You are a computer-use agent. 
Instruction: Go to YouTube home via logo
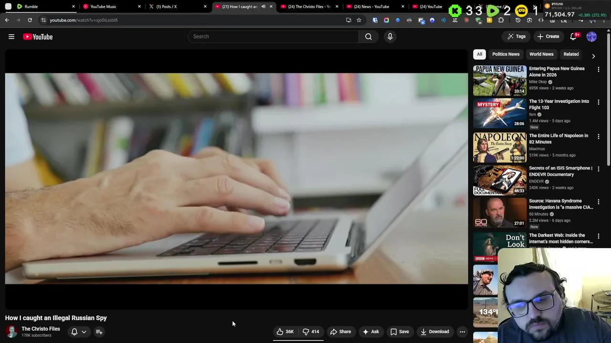click(x=38, y=37)
